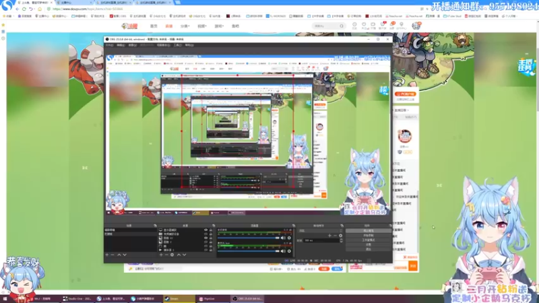Toggle visibility of video capture device source

click(x=205, y=234)
